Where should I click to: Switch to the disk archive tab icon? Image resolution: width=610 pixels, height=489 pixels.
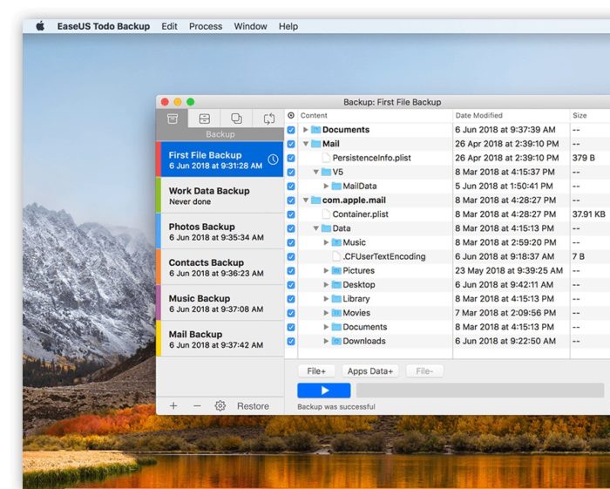click(x=204, y=119)
